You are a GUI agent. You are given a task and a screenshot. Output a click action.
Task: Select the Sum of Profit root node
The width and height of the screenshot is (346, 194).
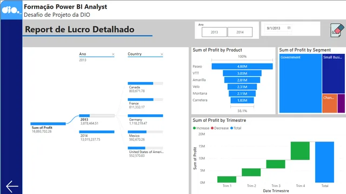48,123
